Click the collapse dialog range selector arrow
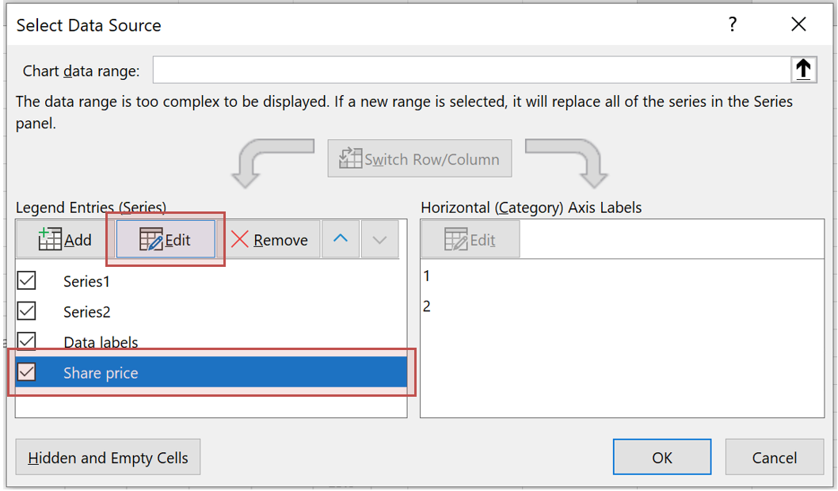 coord(803,70)
